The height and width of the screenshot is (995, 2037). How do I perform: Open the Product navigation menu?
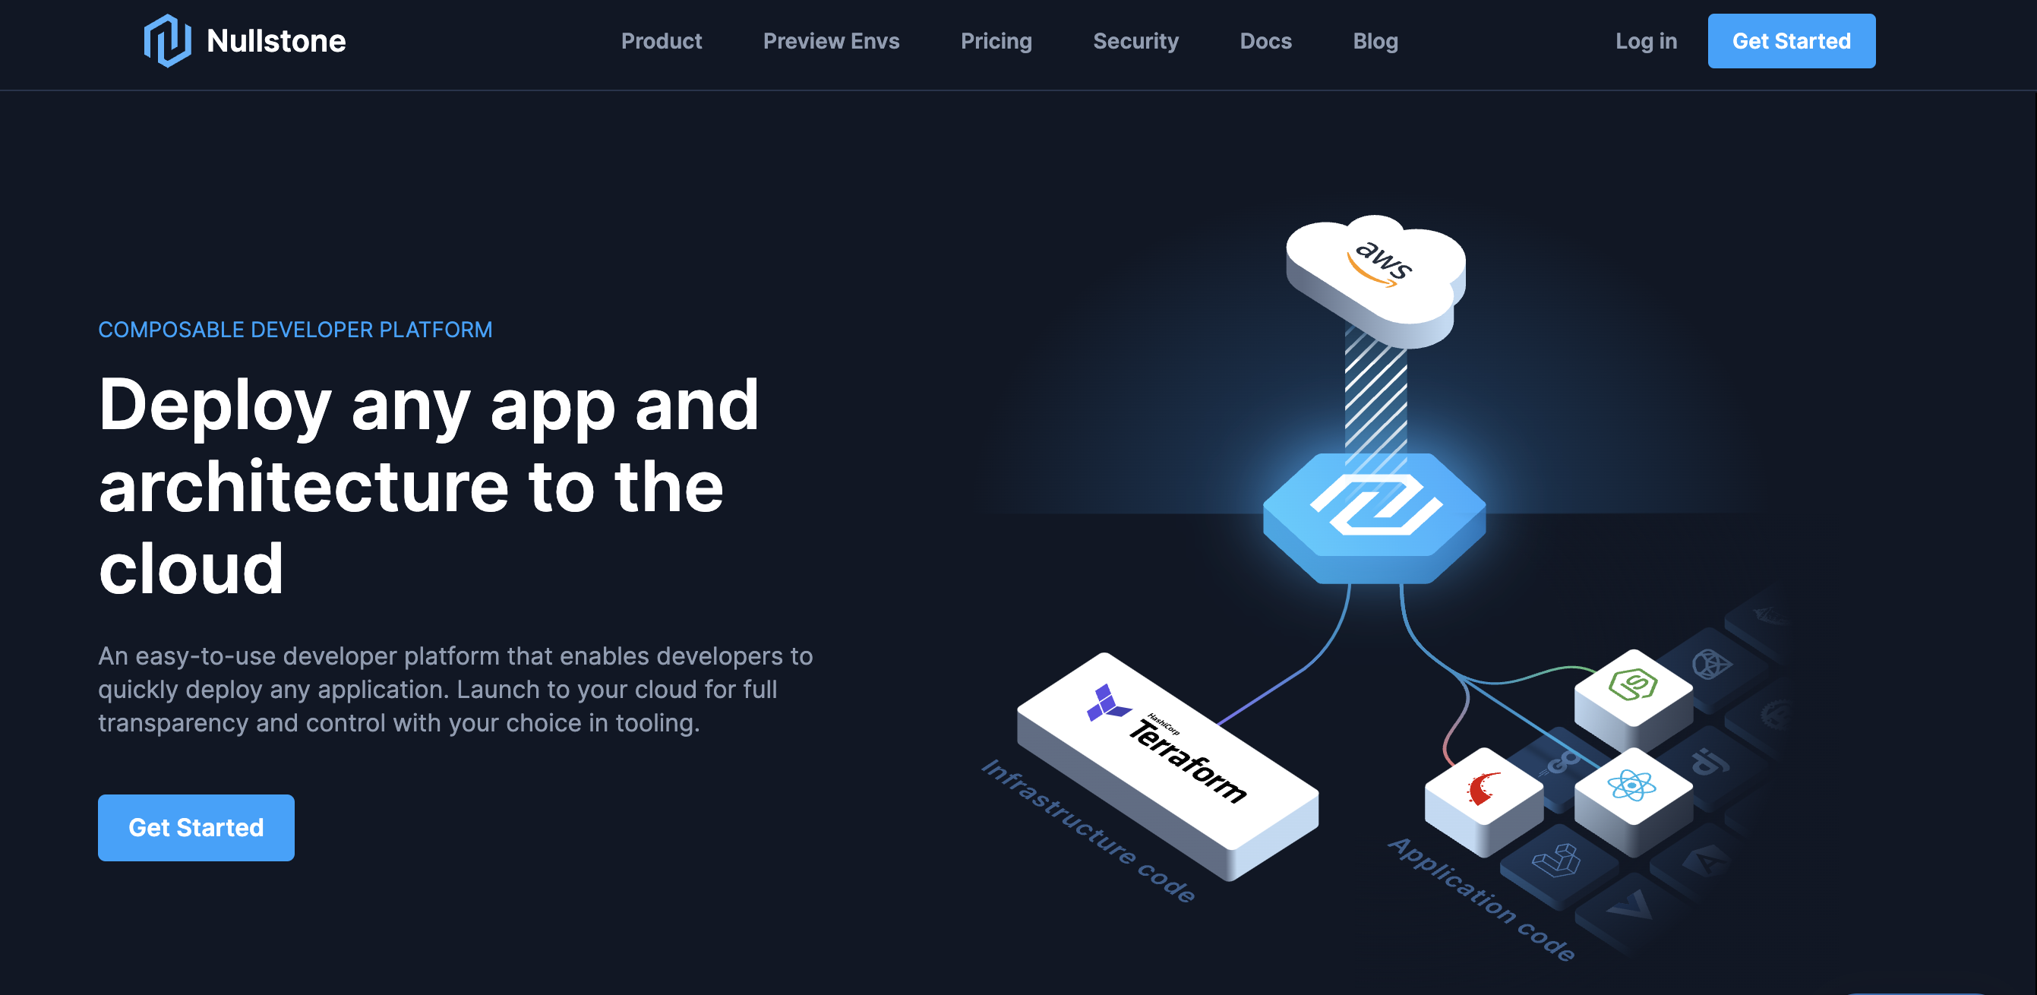pos(662,40)
